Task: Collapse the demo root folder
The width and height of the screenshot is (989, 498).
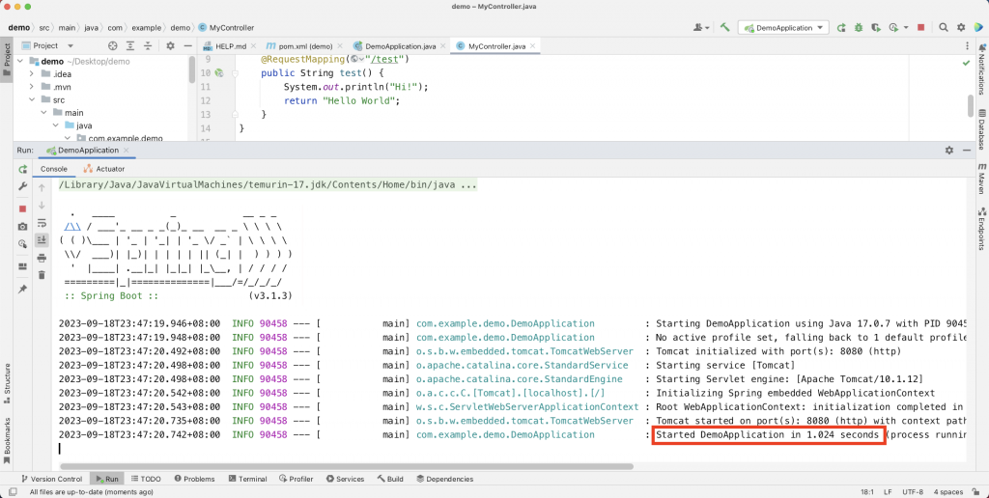Action: [20, 61]
